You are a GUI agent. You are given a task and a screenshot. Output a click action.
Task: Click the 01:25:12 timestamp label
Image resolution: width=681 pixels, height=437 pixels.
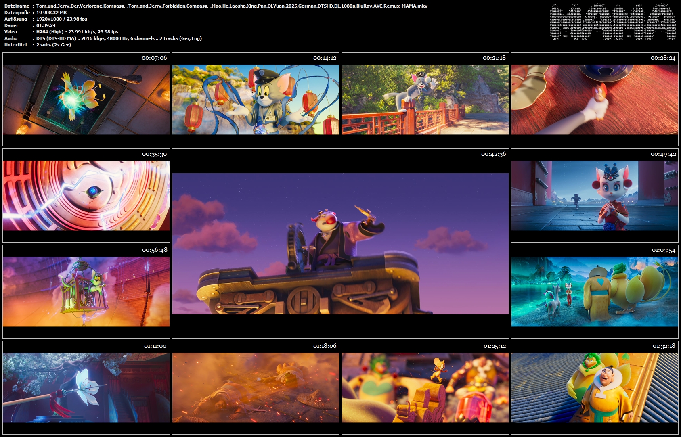[x=495, y=346]
